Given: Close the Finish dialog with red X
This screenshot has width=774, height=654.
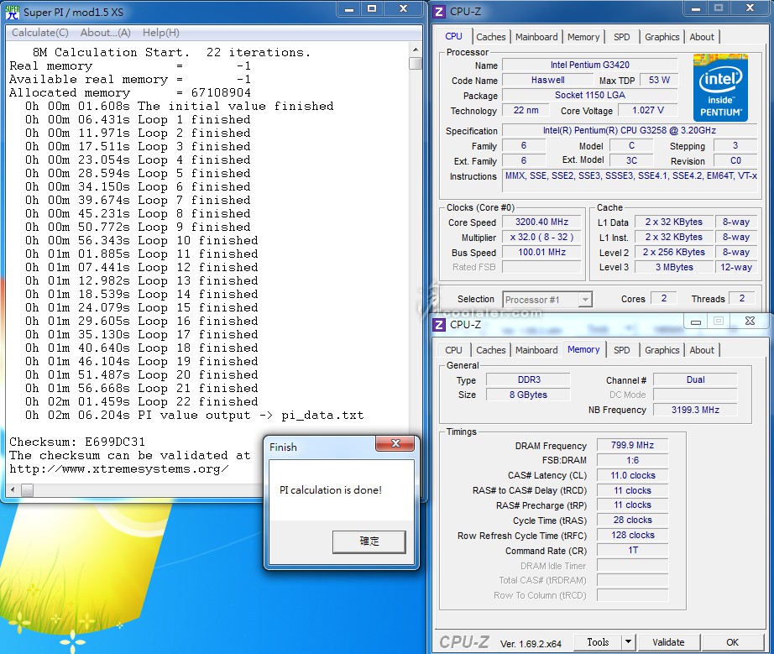Looking at the screenshot, I should pyautogui.click(x=395, y=443).
